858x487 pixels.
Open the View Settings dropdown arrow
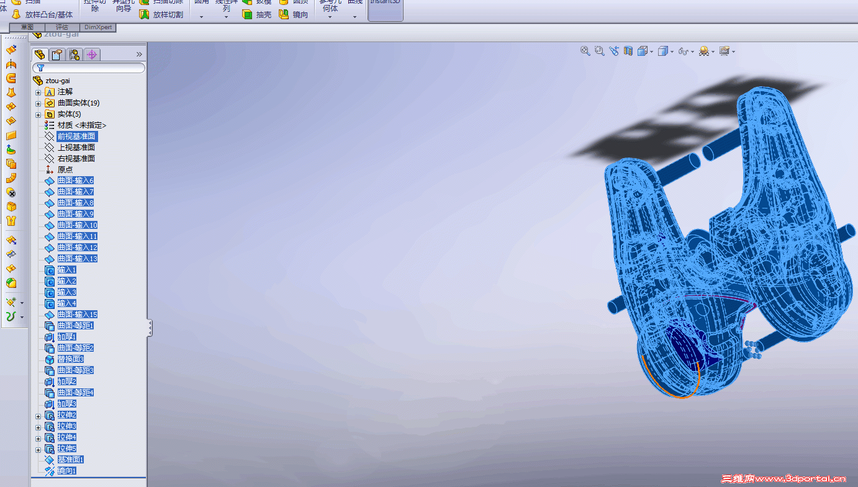point(733,51)
